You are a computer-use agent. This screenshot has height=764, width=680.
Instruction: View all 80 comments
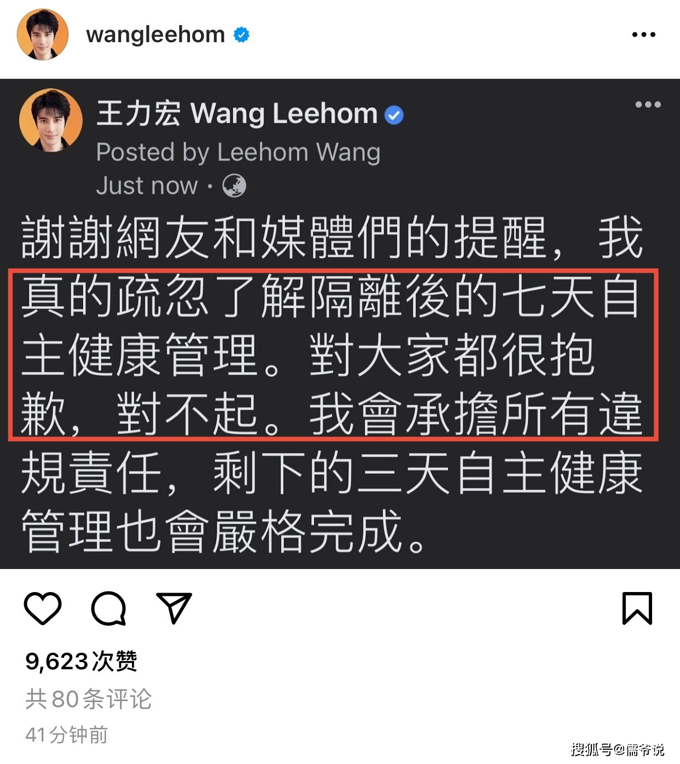coord(88,699)
